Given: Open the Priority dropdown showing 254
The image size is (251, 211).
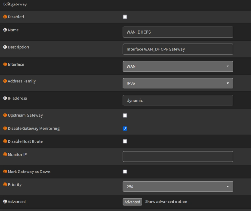Looking at the screenshot, I should pyautogui.click(x=178, y=186).
